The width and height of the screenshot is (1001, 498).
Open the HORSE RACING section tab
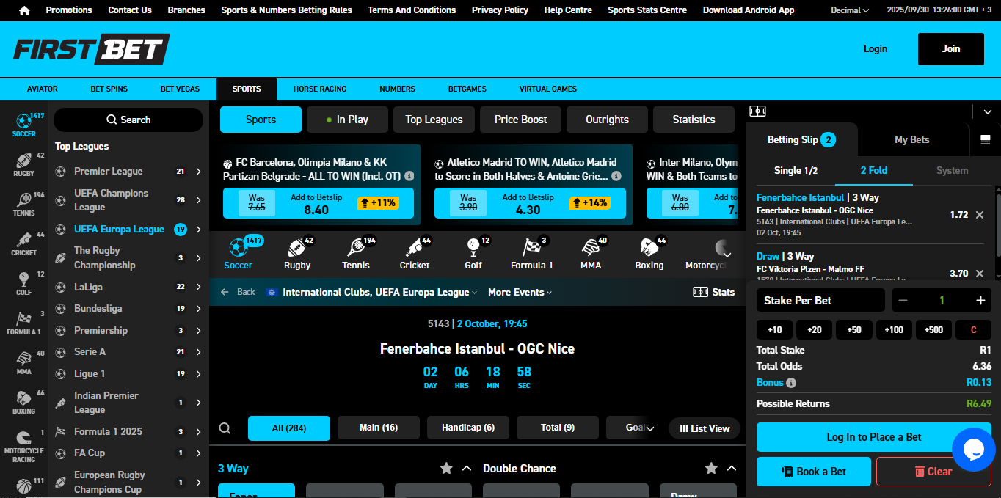(x=319, y=89)
